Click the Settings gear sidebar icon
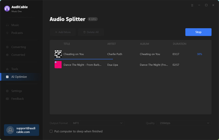The image size is (219, 140). point(7,91)
